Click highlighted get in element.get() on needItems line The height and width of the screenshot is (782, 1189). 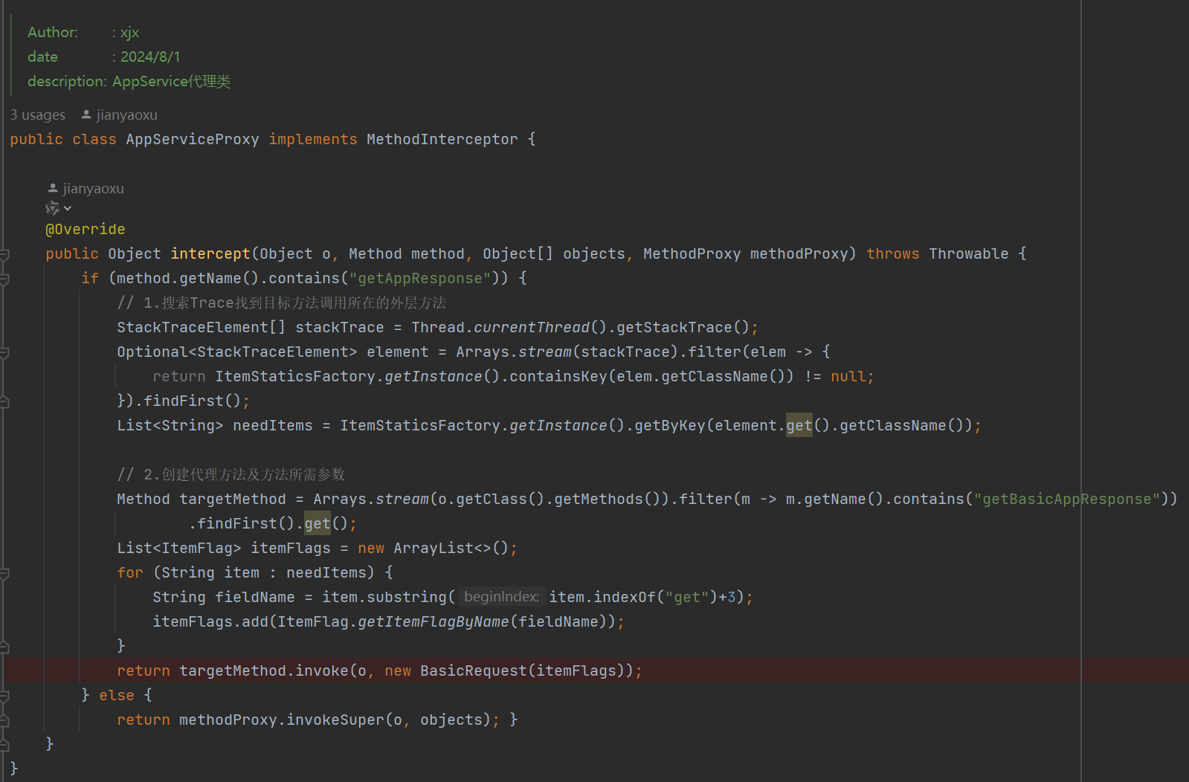click(x=799, y=425)
